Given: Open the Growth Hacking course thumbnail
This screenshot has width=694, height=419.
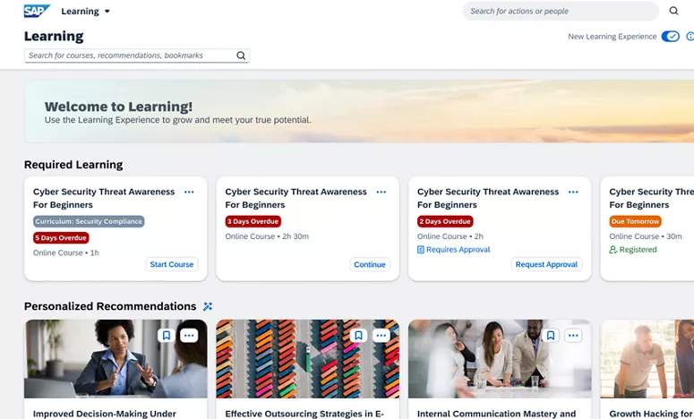Looking at the screenshot, I should point(647,359).
